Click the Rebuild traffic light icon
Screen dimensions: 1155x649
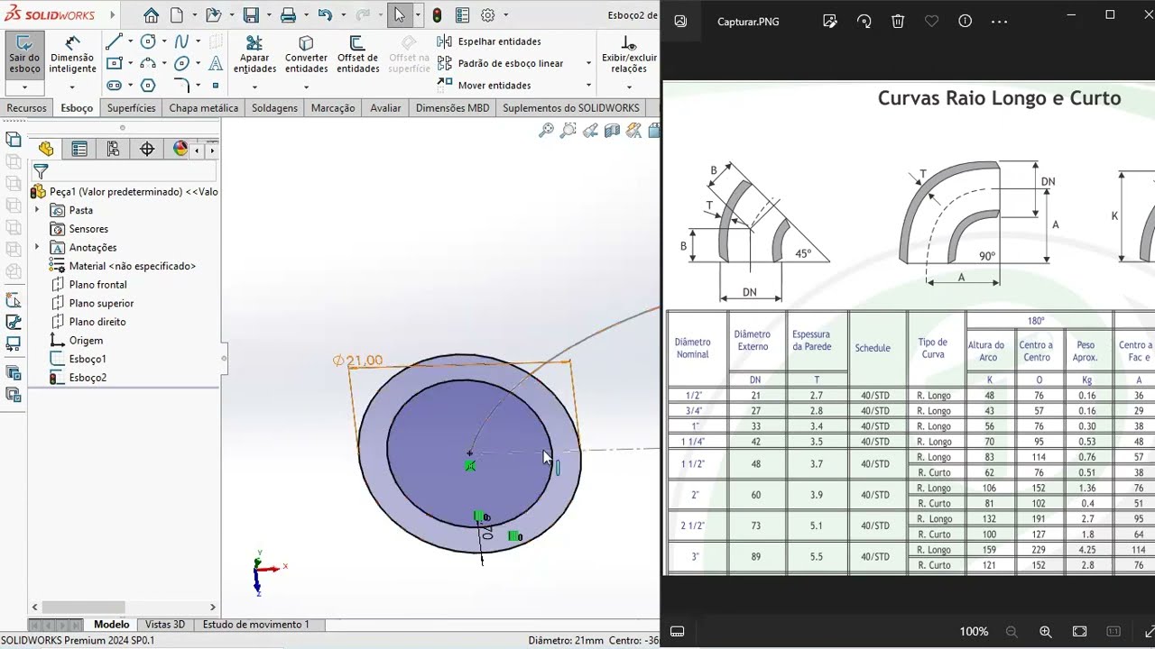(x=438, y=15)
